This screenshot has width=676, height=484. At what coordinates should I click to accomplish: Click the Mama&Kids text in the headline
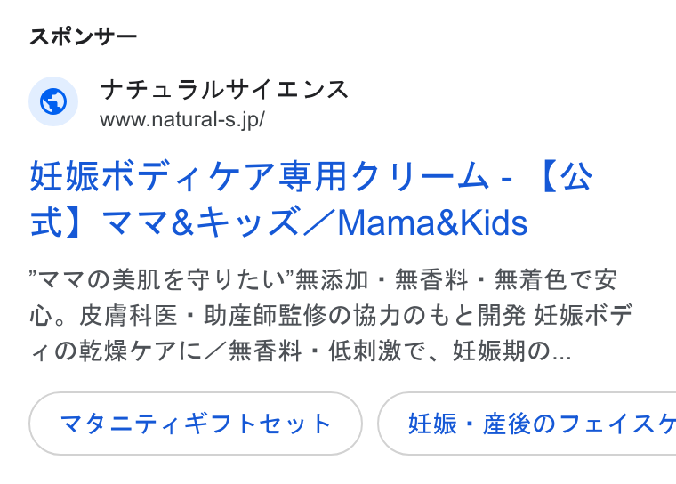coord(433,222)
